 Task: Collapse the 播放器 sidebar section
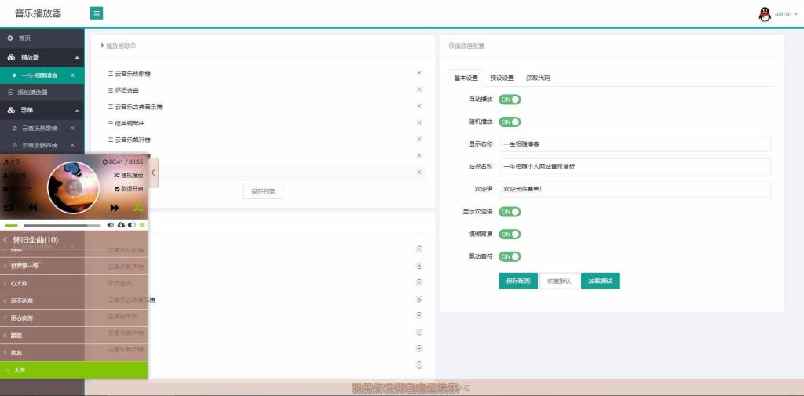click(x=42, y=57)
